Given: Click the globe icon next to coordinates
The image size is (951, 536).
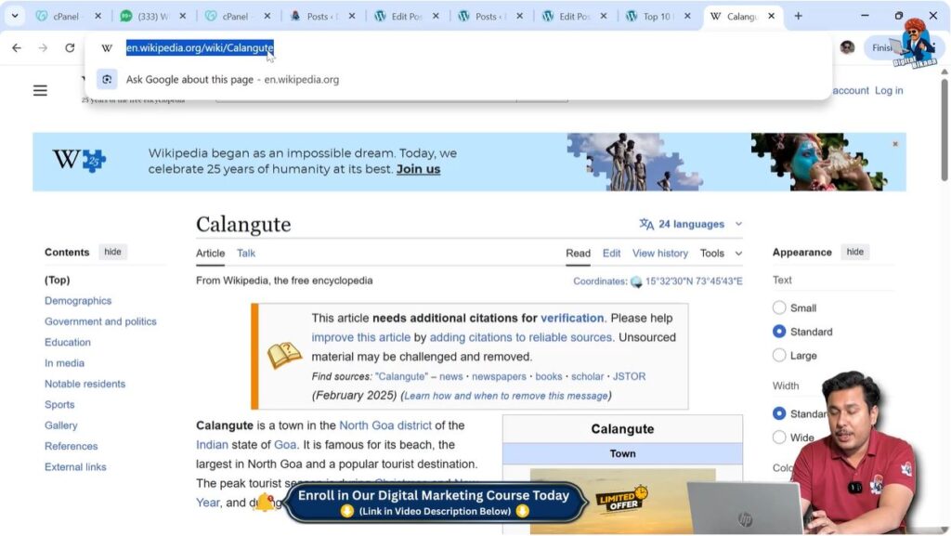Looking at the screenshot, I should point(636,281).
